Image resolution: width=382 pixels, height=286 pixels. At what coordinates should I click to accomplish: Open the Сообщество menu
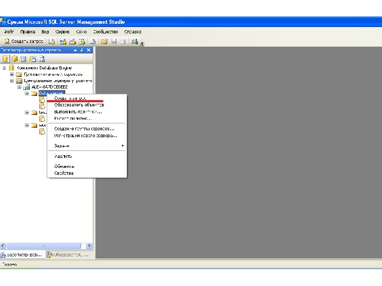[x=106, y=32]
